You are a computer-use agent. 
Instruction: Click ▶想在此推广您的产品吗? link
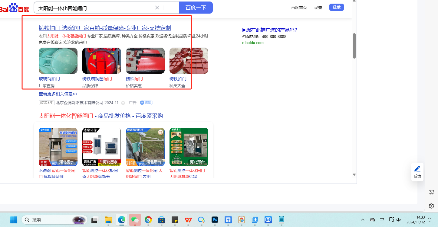[x=270, y=30]
